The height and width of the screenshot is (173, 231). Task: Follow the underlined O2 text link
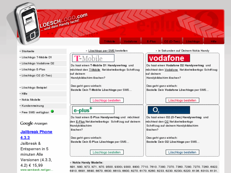coord(166,122)
